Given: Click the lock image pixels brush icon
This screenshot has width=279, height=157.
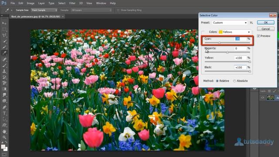Looking at the screenshot, I should tap(275, 91).
